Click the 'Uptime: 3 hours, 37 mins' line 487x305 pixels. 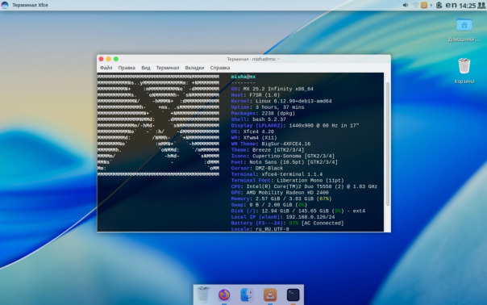tap(268, 107)
